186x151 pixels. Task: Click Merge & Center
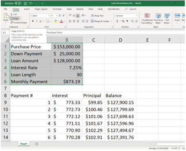pos(100,21)
